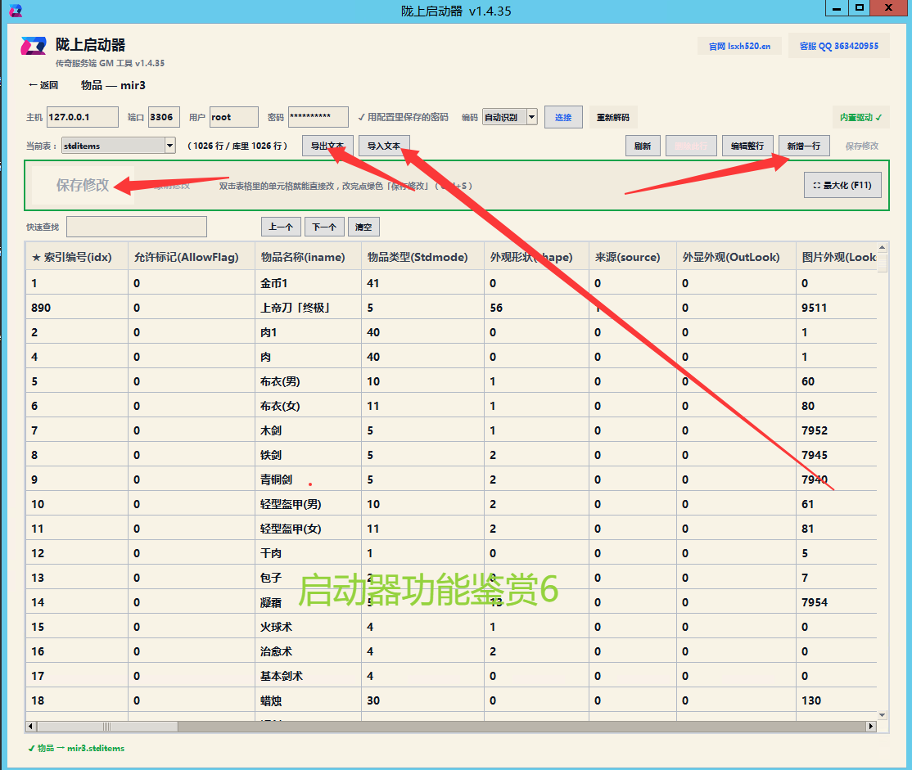Select the 轻型盔甲(男) item name cell
The height and width of the screenshot is (770, 912).
coord(309,504)
